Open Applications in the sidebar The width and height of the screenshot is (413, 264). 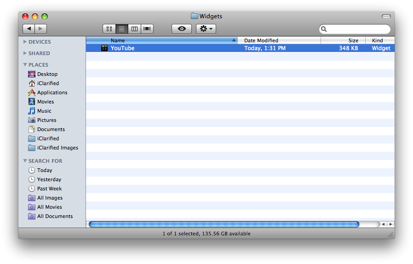[48, 92]
